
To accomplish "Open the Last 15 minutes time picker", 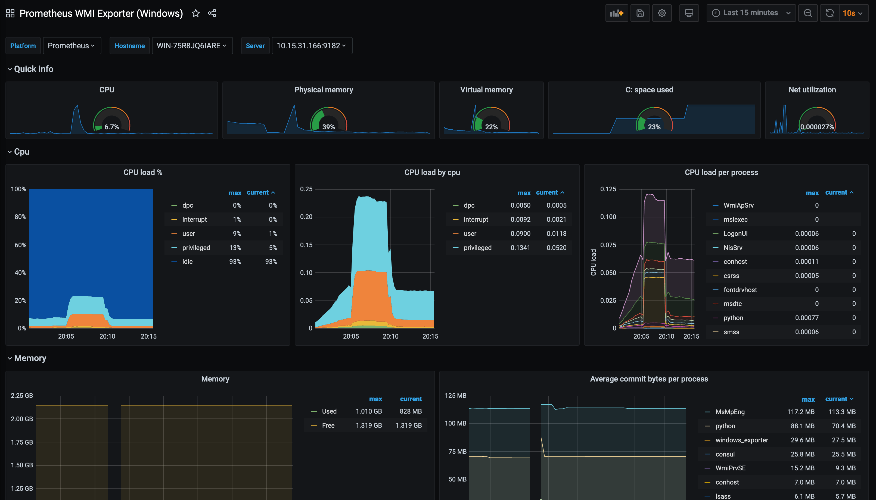I will [751, 13].
